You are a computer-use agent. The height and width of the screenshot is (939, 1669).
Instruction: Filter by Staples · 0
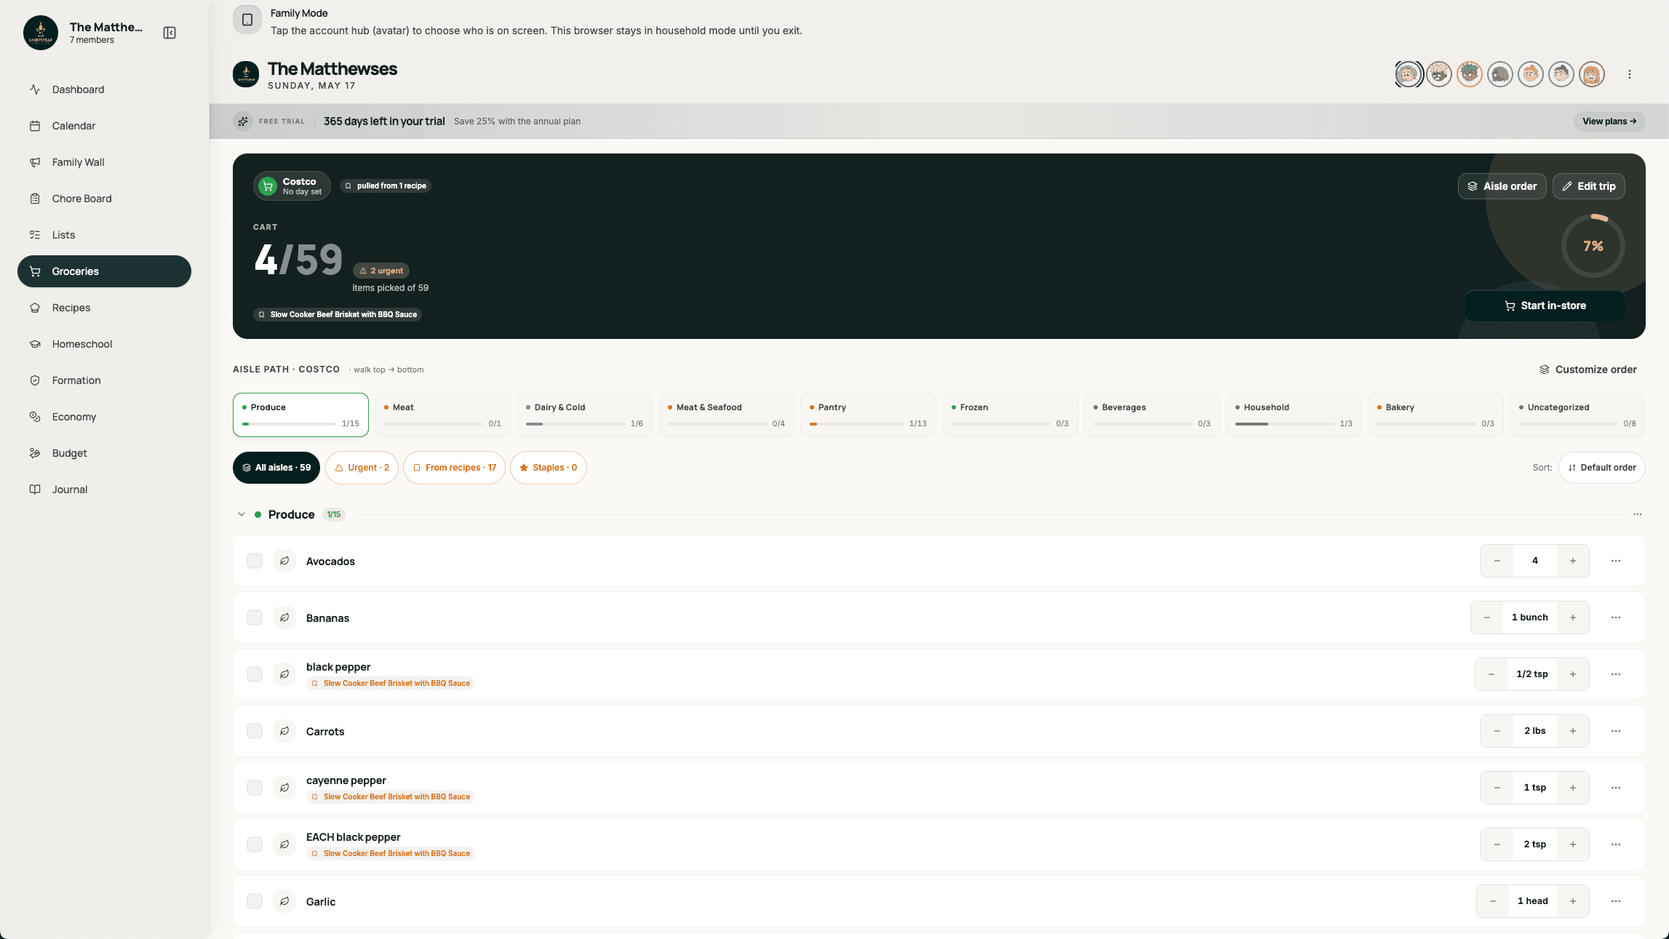pos(549,468)
